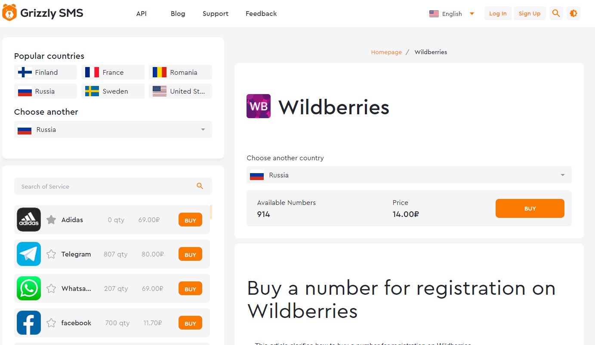
Task: Click the Grizzly SMS bear logo
Action: click(x=9, y=13)
